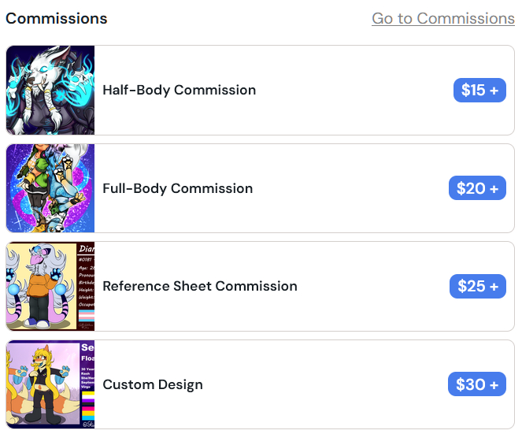Open the Full-Body Commission artwork thumbnail
522x434 pixels.
tap(50, 188)
